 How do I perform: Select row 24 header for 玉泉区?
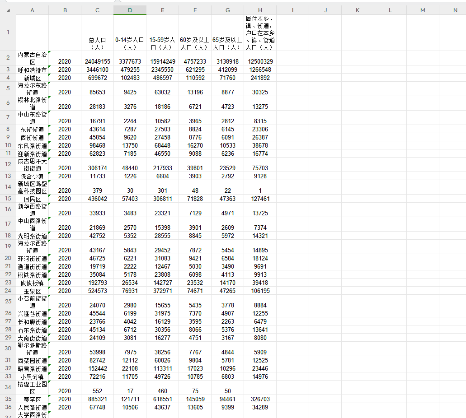click(8, 291)
